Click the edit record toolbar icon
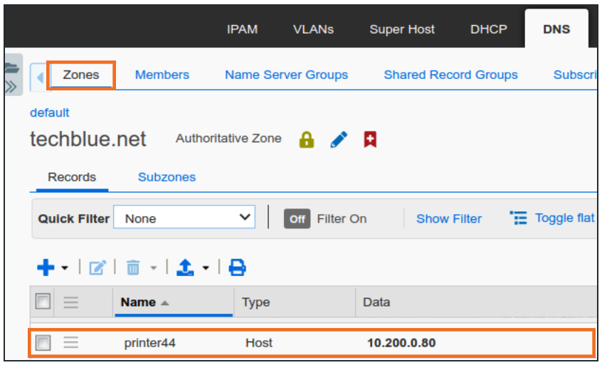602x365 pixels. (x=97, y=268)
